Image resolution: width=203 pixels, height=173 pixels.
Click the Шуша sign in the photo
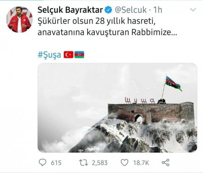[140, 100]
